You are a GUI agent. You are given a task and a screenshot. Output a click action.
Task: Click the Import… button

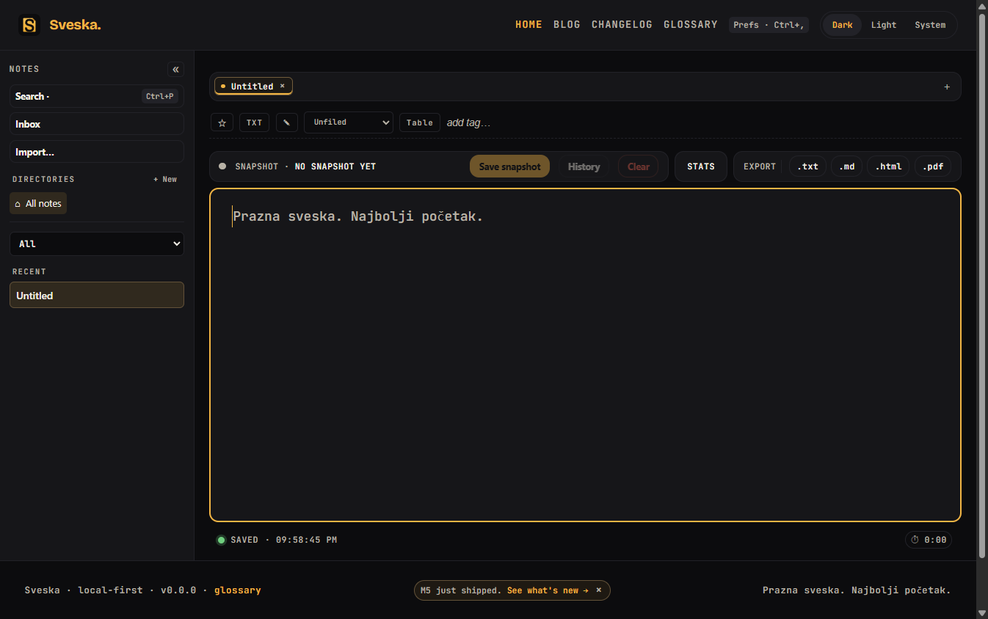tap(97, 152)
